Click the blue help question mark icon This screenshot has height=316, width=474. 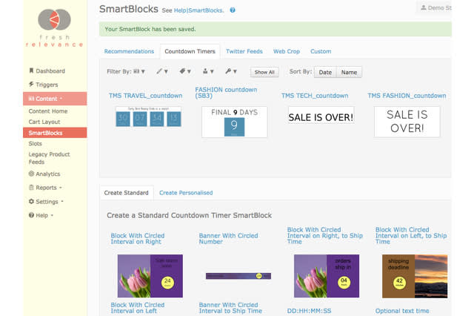(x=233, y=10)
